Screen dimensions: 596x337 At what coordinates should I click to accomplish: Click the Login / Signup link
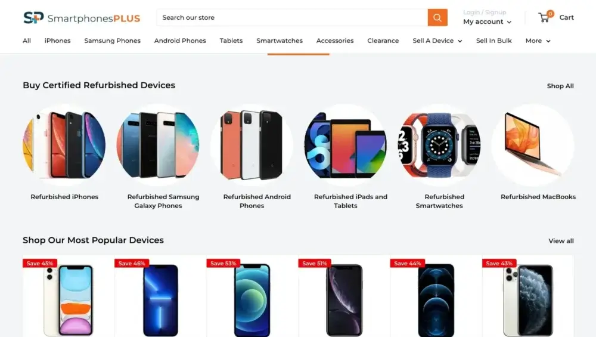point(485,12)
